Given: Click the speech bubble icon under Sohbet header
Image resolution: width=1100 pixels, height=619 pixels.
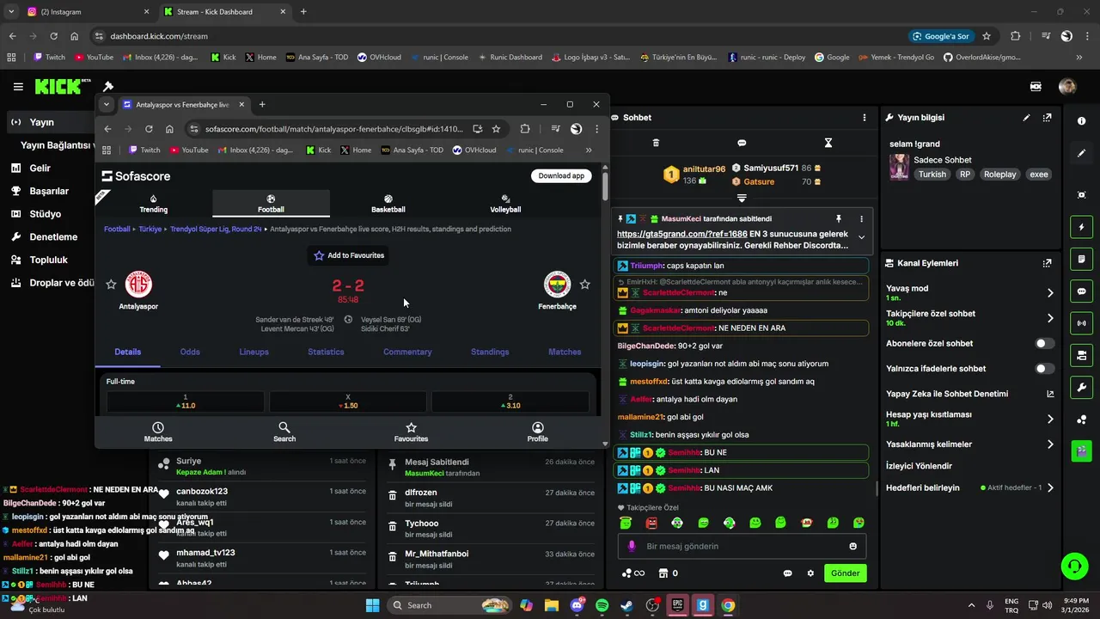Looking at the screenshot, I should click(742, 143).
